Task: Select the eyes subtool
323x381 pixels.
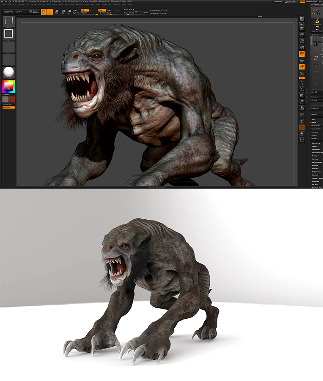Action: (x=316, y=64)
